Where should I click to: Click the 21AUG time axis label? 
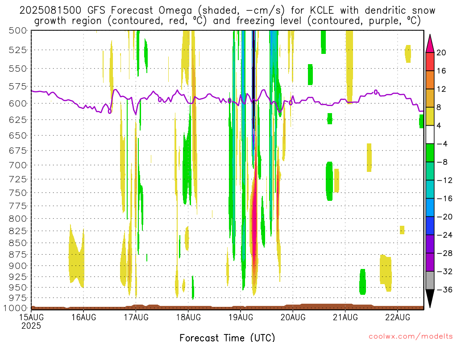[x=345, y=317]
